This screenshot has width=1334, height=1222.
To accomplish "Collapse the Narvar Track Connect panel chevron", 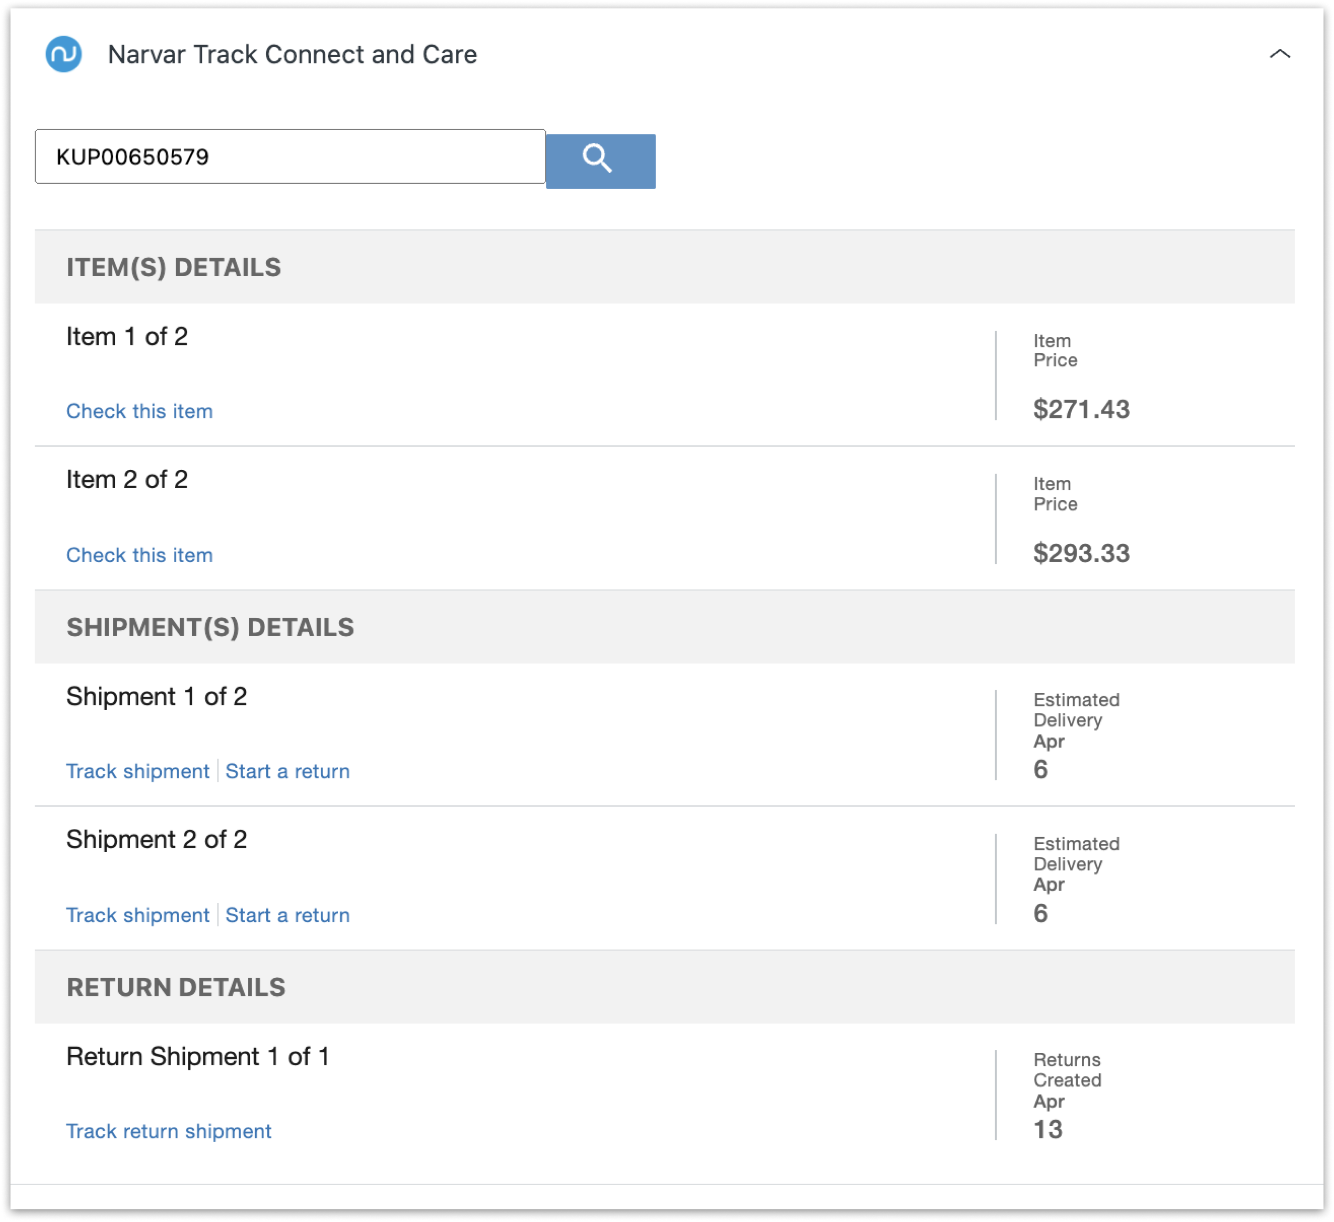I will pos(1280,54).
